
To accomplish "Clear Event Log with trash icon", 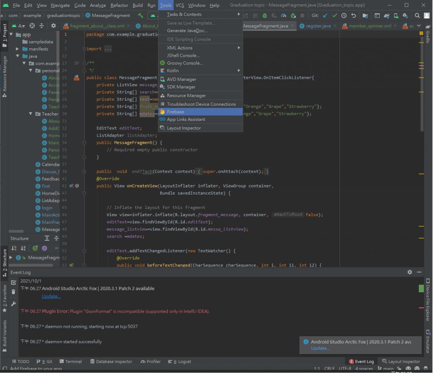I will (x=14, y=292).
